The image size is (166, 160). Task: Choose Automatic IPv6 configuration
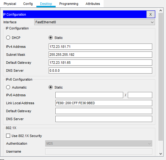tap(8, 87)
